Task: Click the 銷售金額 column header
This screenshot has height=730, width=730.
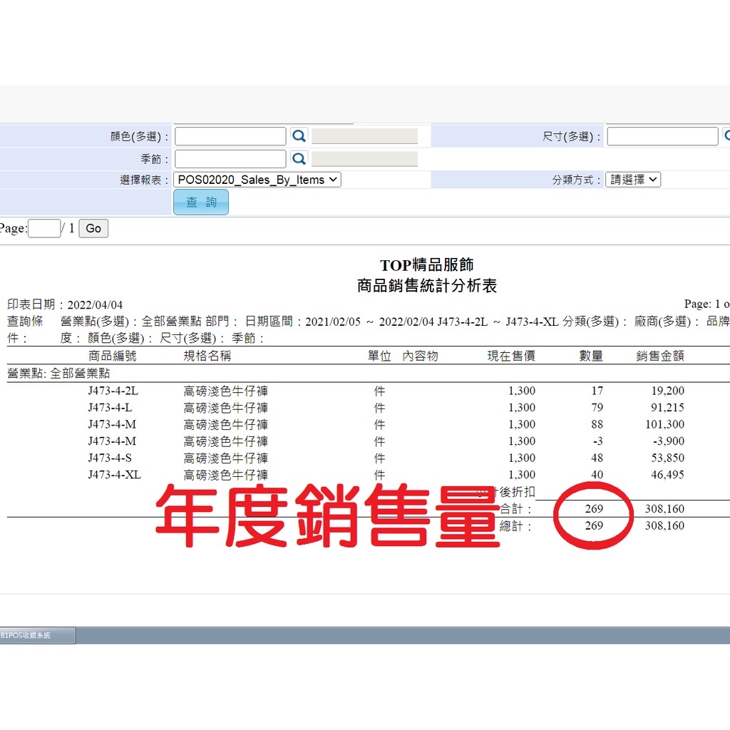Action: [660, 356]
